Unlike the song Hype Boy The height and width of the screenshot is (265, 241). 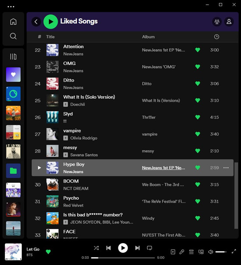click(x=198, y=167)
